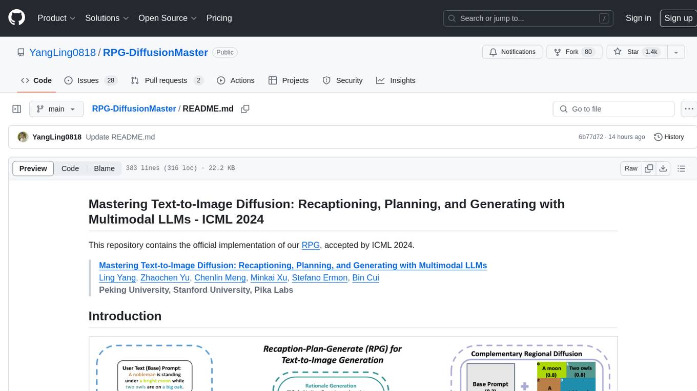Open the YangLing0818 commit author link
The width and height of the screenshot is (697, 391).
coord(57,137)
